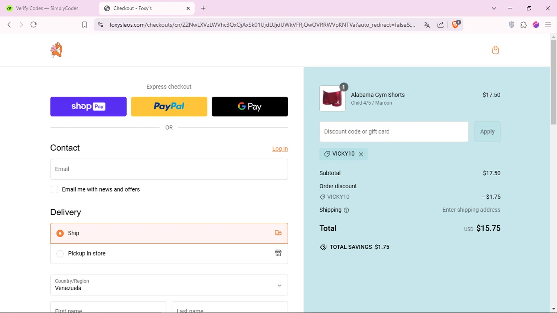Open the tab search dropdown arrow
This screenshot has width=557, height=313.
(494, 8)
